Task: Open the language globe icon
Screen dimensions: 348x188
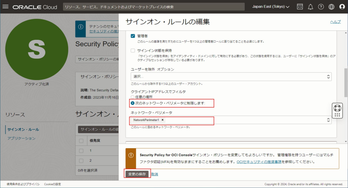Action: (331, 7)
